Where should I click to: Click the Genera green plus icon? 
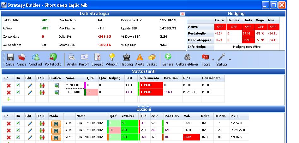168,57
